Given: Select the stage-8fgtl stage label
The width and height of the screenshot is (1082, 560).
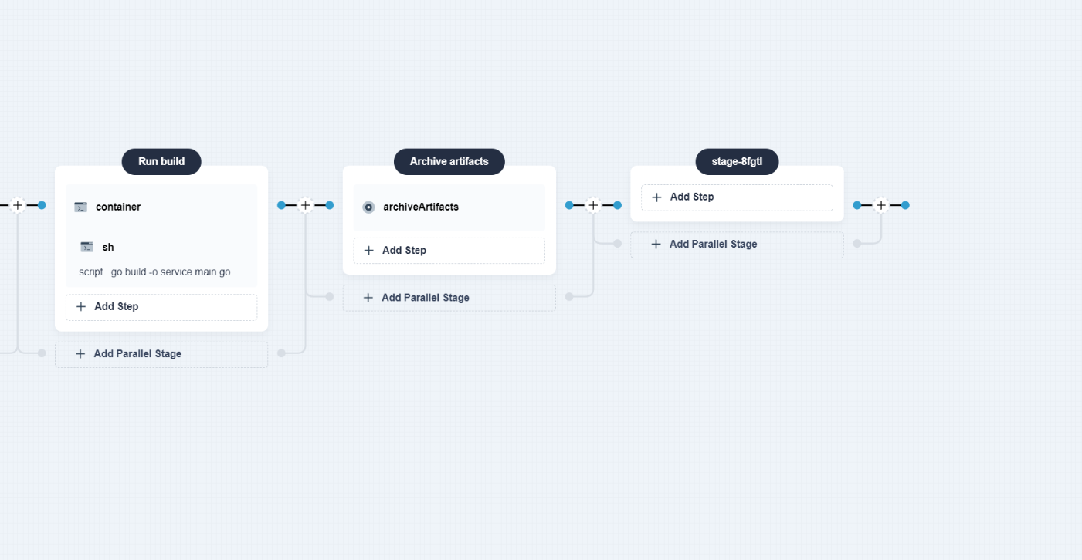Looking at the screenshot, I should [737, 162].
